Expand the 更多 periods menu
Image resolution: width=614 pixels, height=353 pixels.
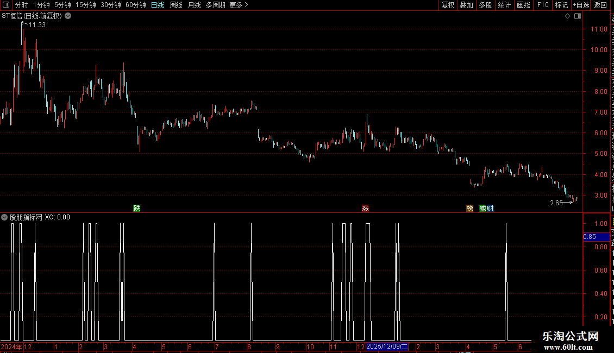[x=239, y=5]
